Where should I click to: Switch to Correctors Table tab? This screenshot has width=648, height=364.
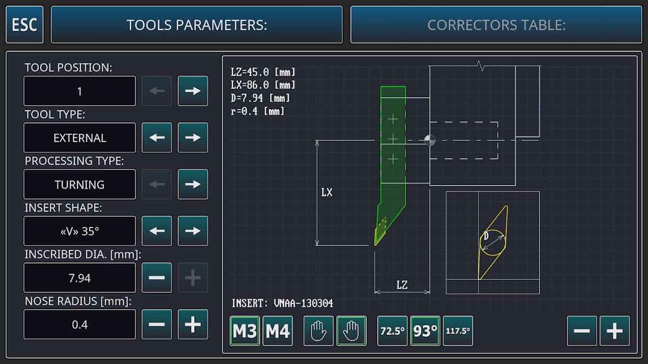[x=496, y=25]
